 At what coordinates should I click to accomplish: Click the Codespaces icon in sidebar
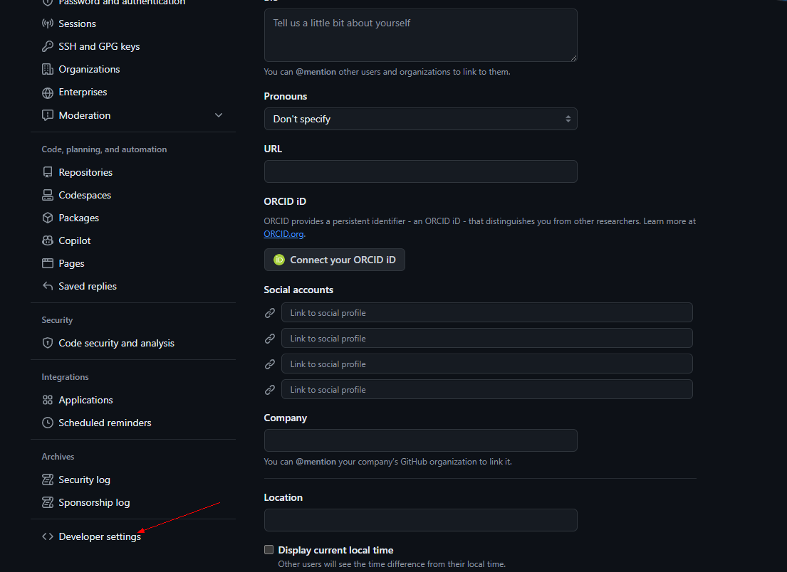tap(48, 195)
